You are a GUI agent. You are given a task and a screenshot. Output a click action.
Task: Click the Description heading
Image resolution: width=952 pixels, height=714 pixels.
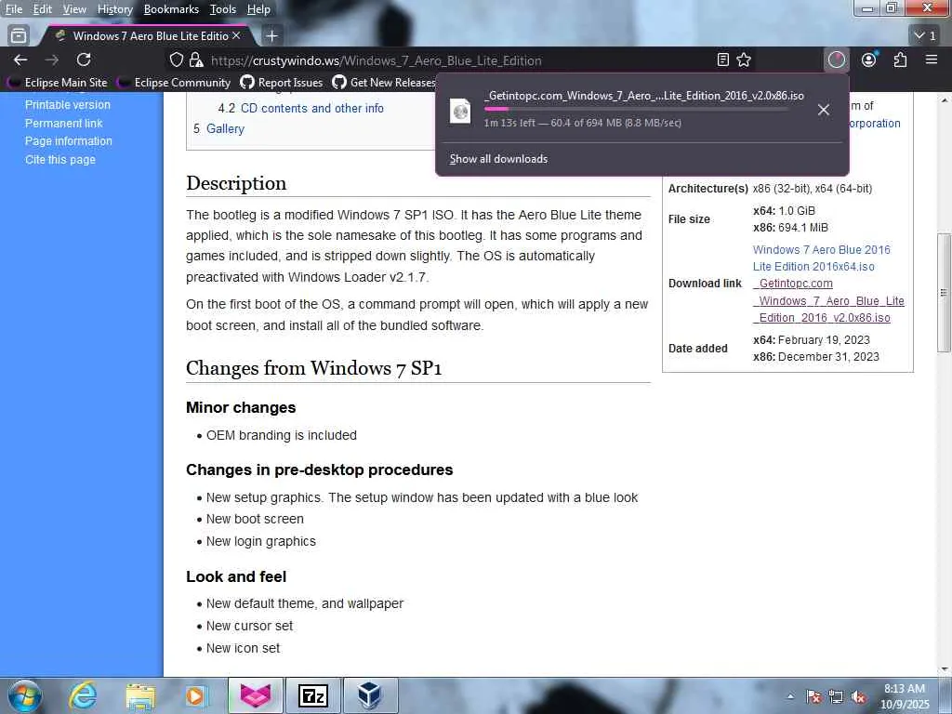(x=236, y=183)
